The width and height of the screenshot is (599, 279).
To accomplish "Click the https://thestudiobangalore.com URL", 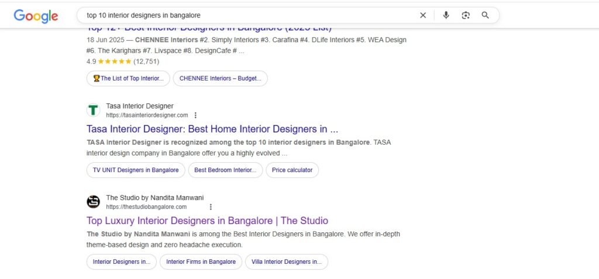I will pyautogui.click(x=146, y=207).
